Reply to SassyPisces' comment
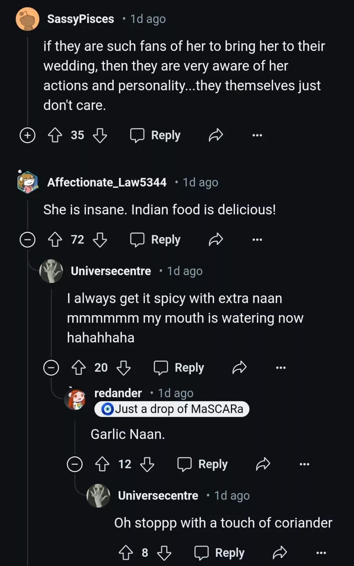354x566 pixels. coord(155,135)
